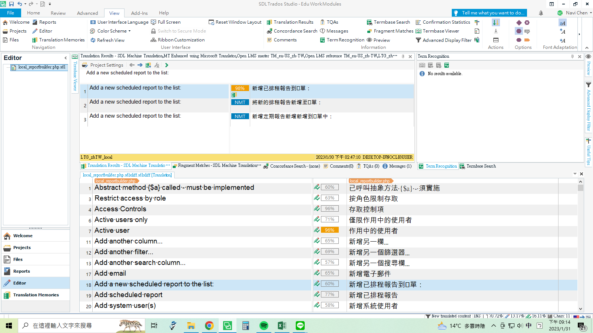Toggle the purple hexagon with x option
Image resolution: width=593 pixels, height=333 pixels.
(527, 23)
